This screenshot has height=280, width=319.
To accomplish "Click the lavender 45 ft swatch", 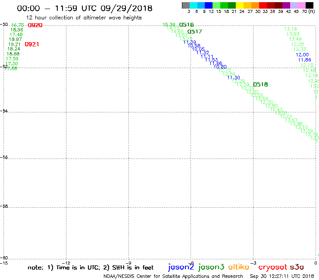I will [294, 5].
